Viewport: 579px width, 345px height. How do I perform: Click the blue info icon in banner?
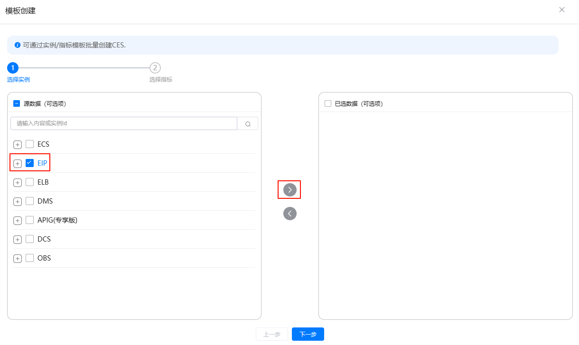pyautogui.click(x=18, y=45)
